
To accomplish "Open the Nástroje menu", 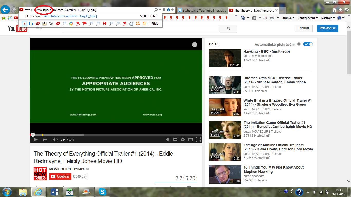I will [x=328, y=18].
